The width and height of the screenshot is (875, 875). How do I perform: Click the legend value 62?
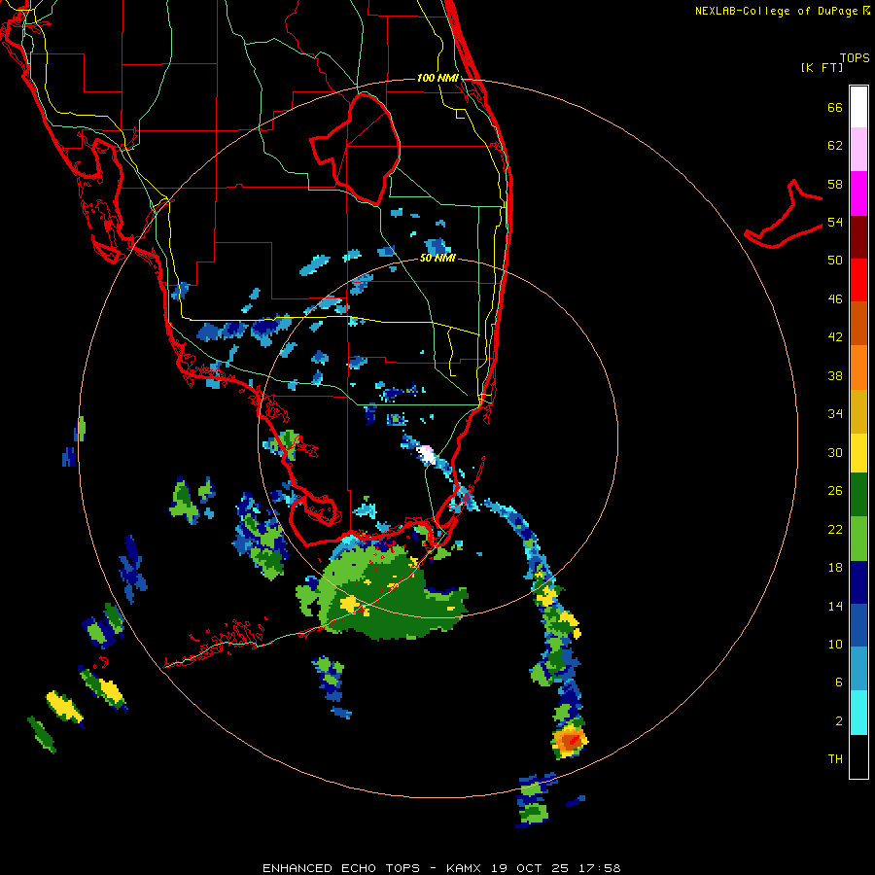click(835, 146)
